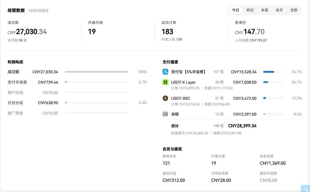Click the 商户分成 empty progress bar
The width and height of the screenshot is (310, 192).
coord(97,92)
